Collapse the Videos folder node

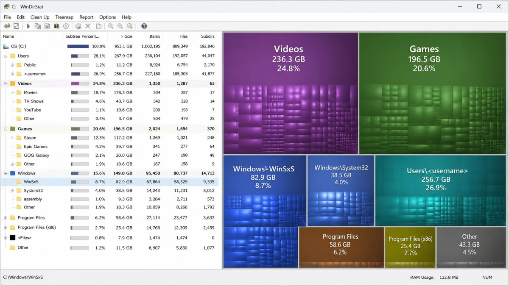point(6,83)
